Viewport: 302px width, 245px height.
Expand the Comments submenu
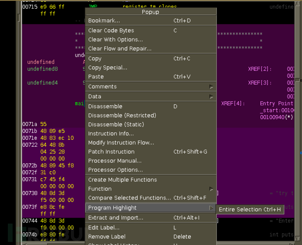pyautogui.click(x=102, y=86)
